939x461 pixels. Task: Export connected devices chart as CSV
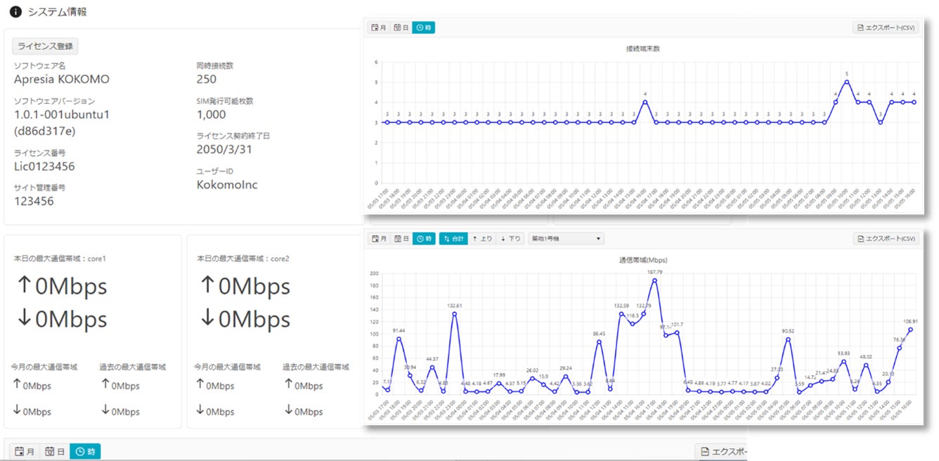[x=886, y=27]
